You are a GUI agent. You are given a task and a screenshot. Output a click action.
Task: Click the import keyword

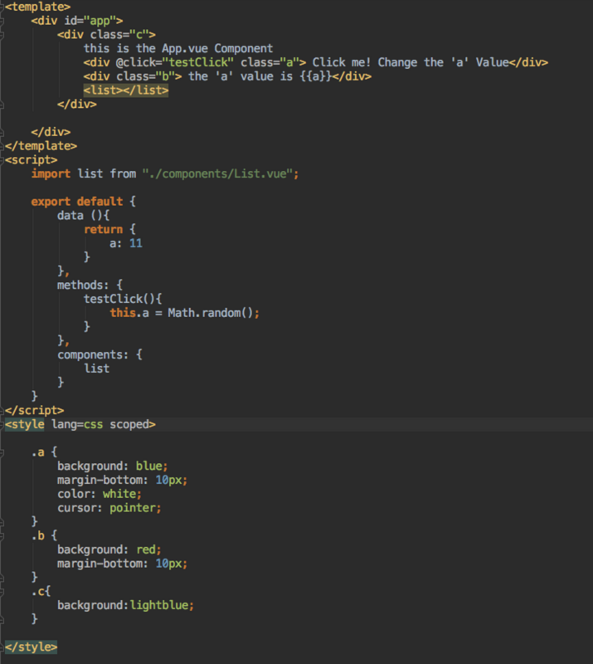tap(51, 174)
